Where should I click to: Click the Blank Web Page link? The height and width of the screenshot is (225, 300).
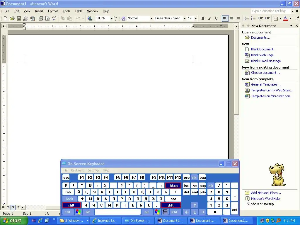262,55
